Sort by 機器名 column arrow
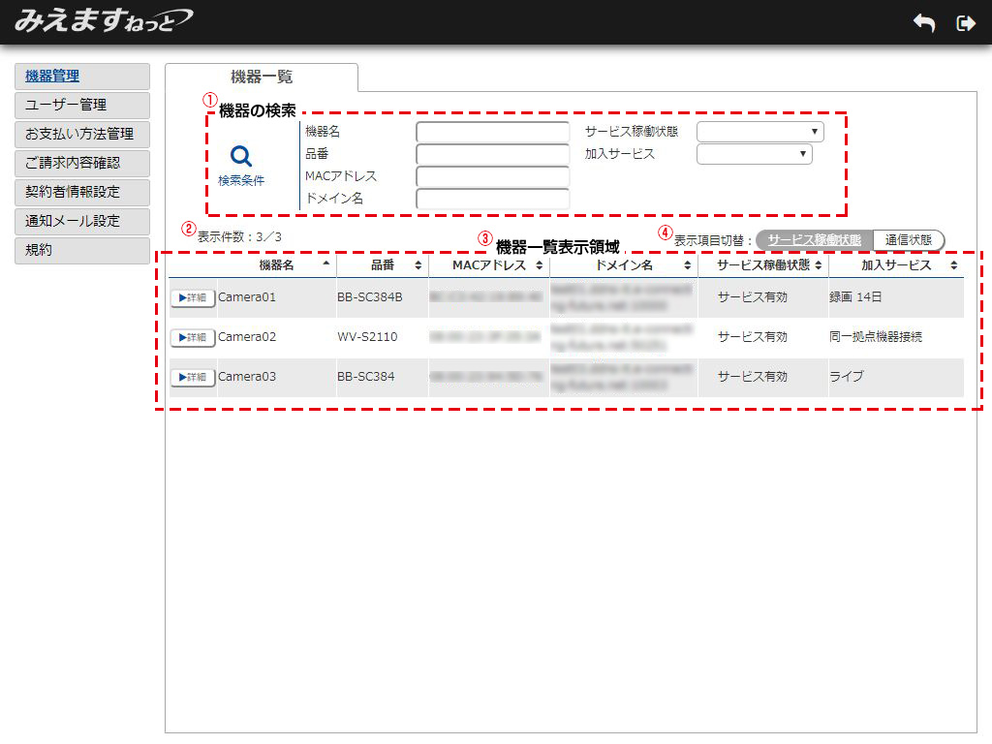 click(325, 264)
